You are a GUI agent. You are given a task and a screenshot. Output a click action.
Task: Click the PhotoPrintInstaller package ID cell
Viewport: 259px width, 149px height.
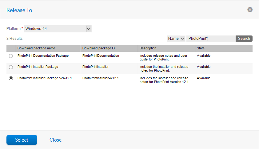point(95,67)
